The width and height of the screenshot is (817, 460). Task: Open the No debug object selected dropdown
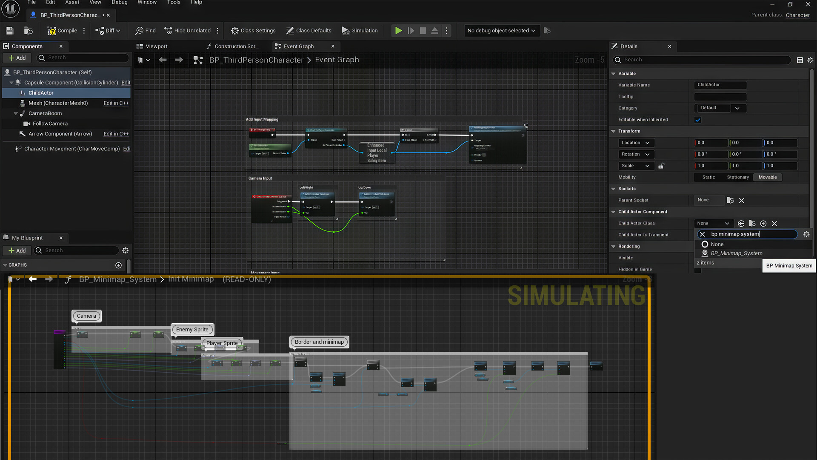(501, 30)
